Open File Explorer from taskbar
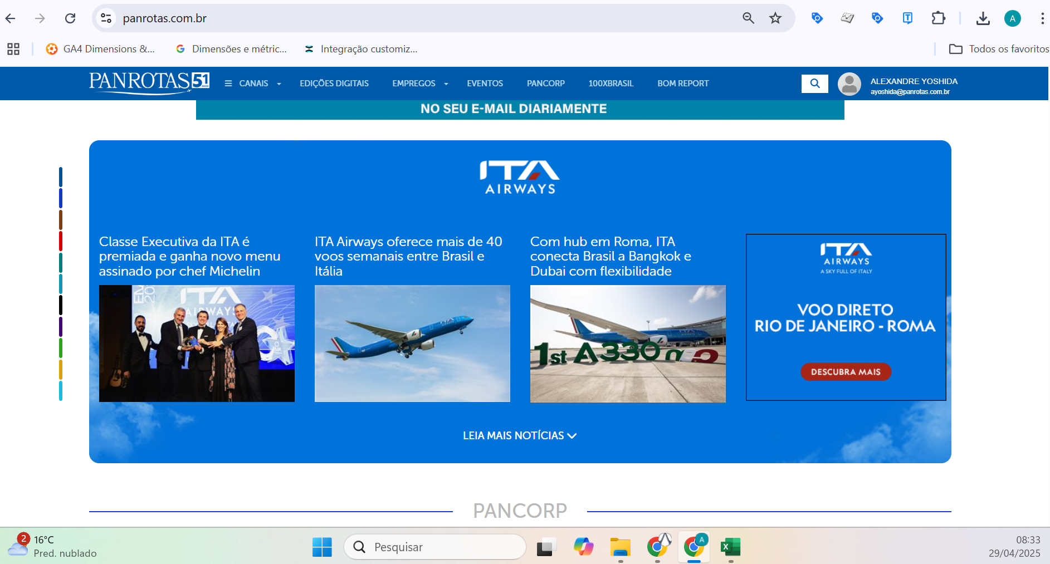This screenshot has width=1050, height=564. click(x=620, y=547)
